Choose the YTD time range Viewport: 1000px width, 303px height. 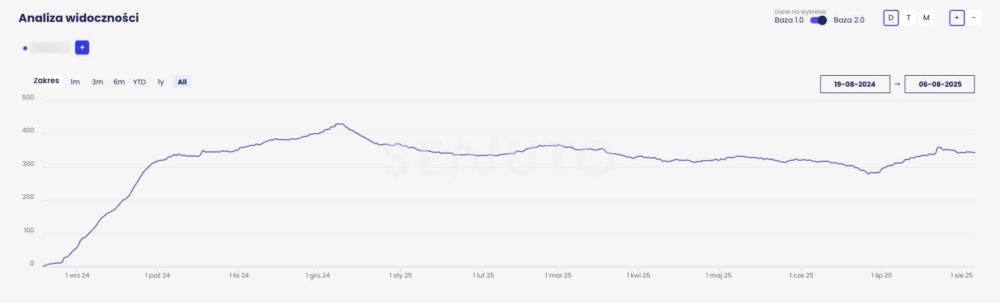point(139,82)
